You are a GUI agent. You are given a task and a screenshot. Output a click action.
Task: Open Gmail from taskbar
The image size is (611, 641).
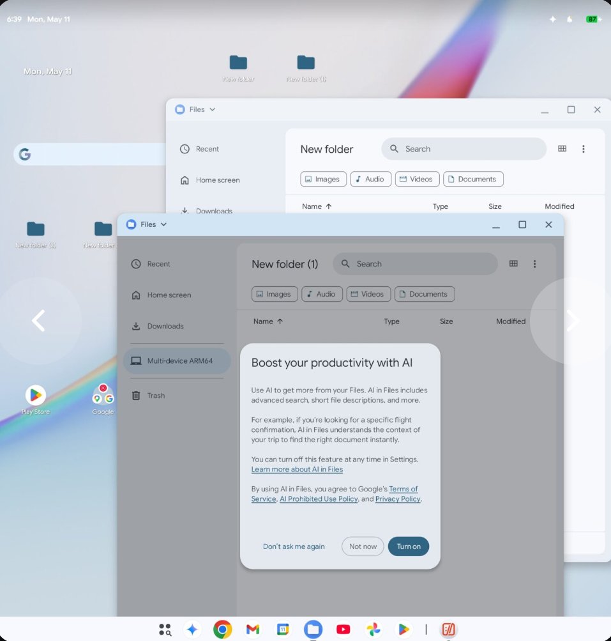pyautogui.click(x=253, y=629)
